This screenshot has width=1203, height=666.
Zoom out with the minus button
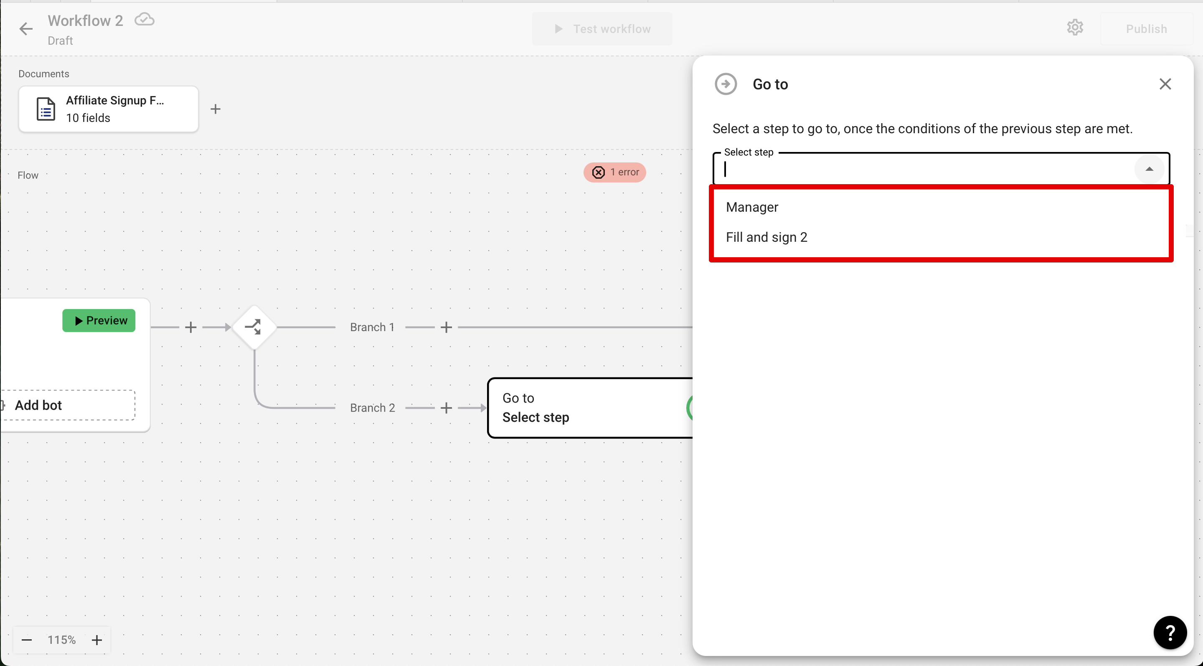point(27,640)
